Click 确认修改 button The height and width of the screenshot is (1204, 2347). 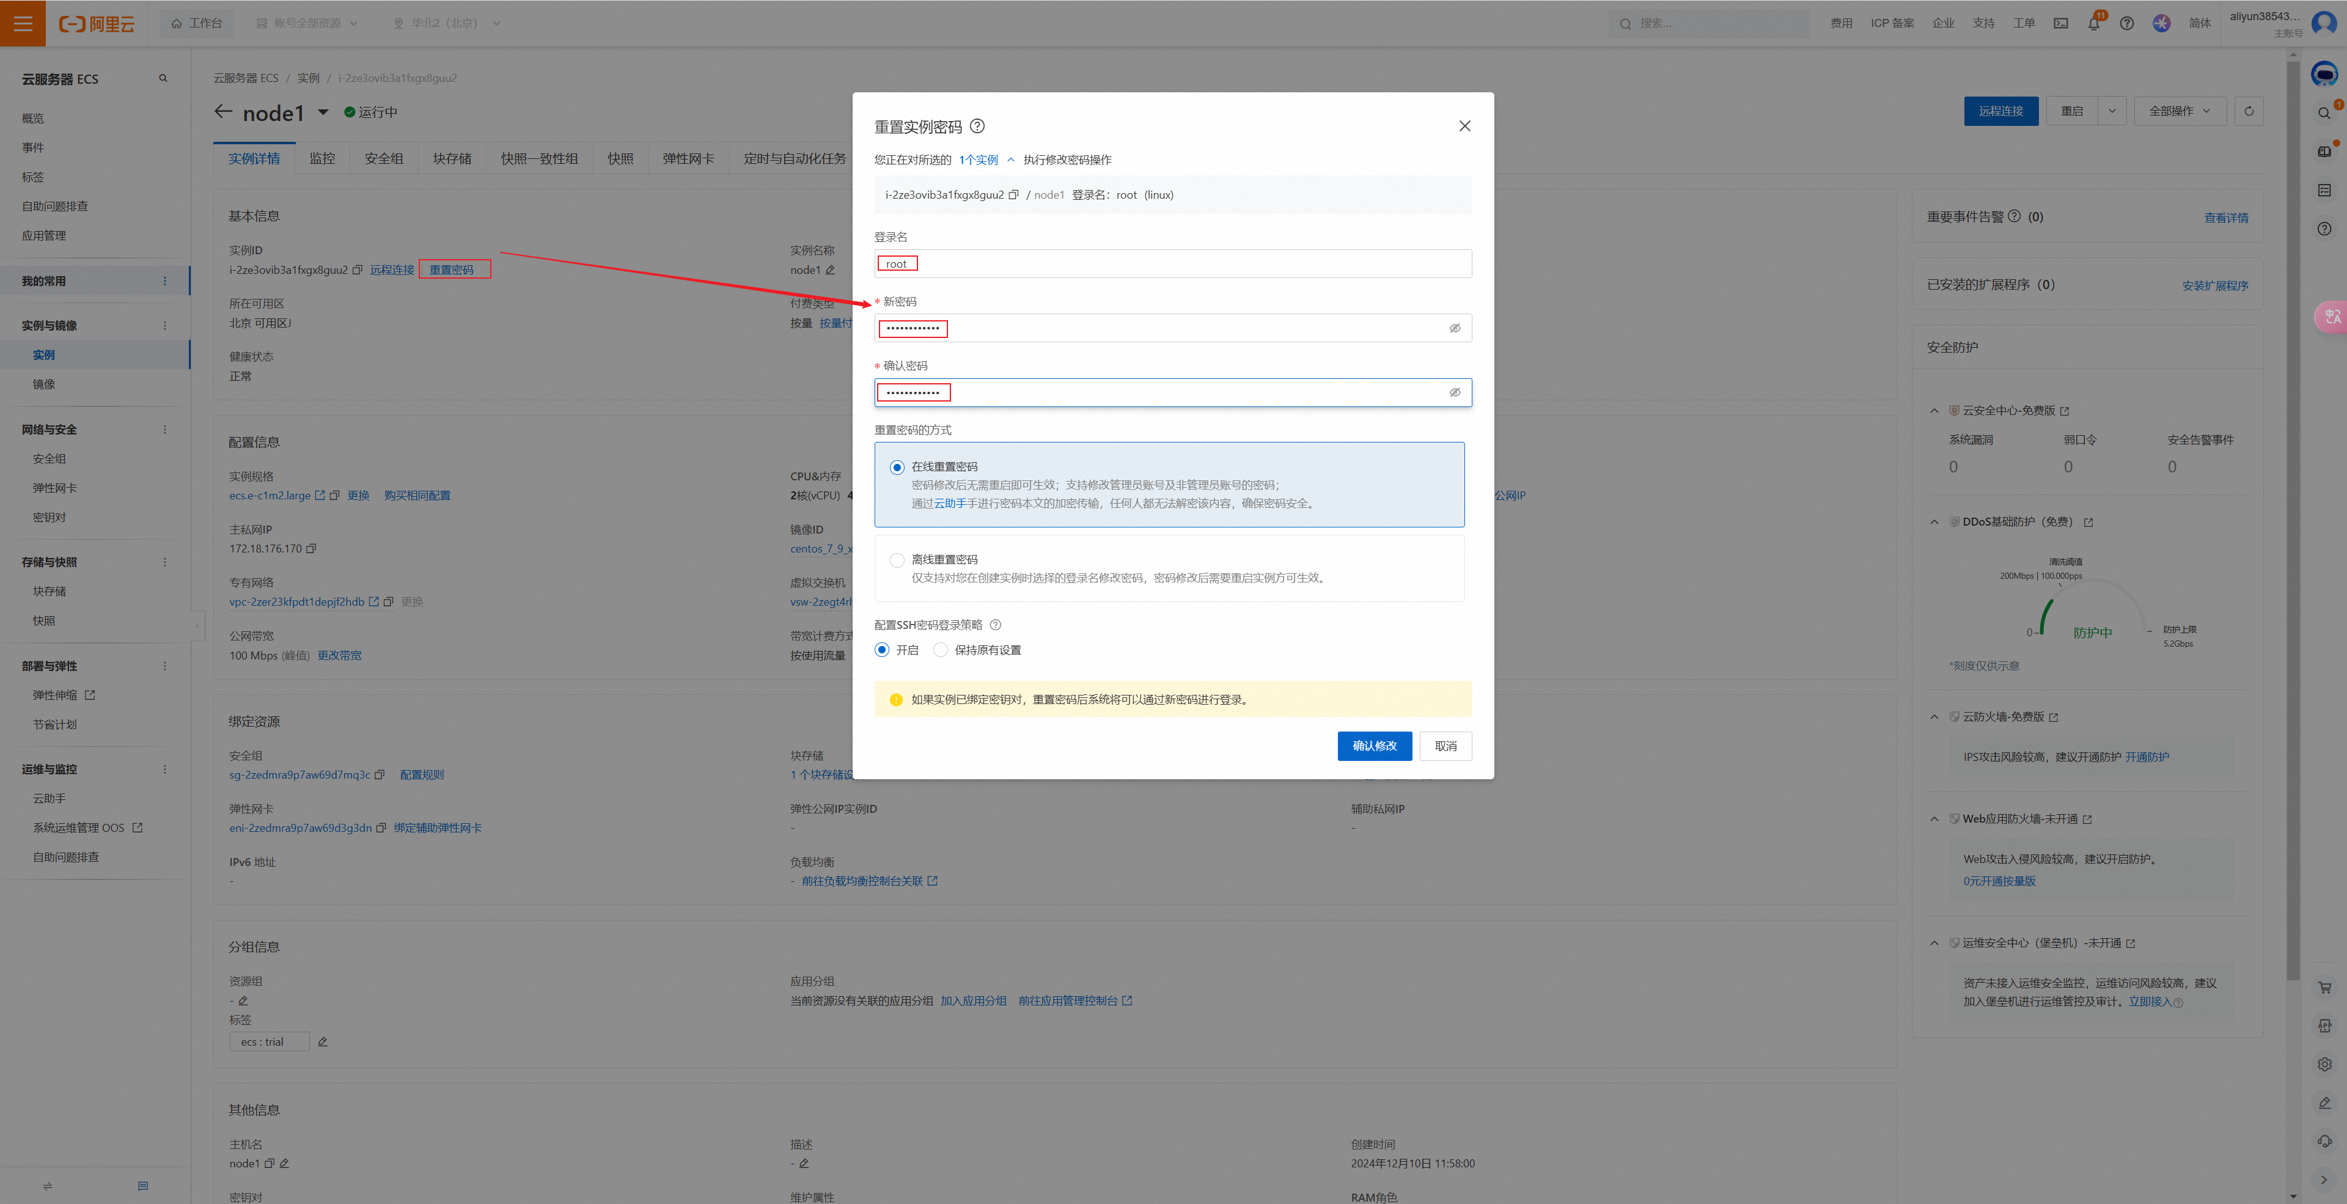(1374, 746)
